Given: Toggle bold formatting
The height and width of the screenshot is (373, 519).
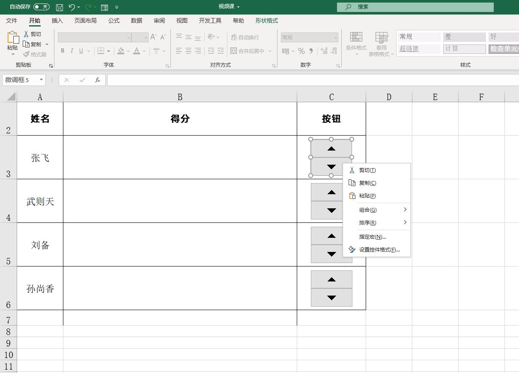Looking at the screenshot, I should pos(62,50).
